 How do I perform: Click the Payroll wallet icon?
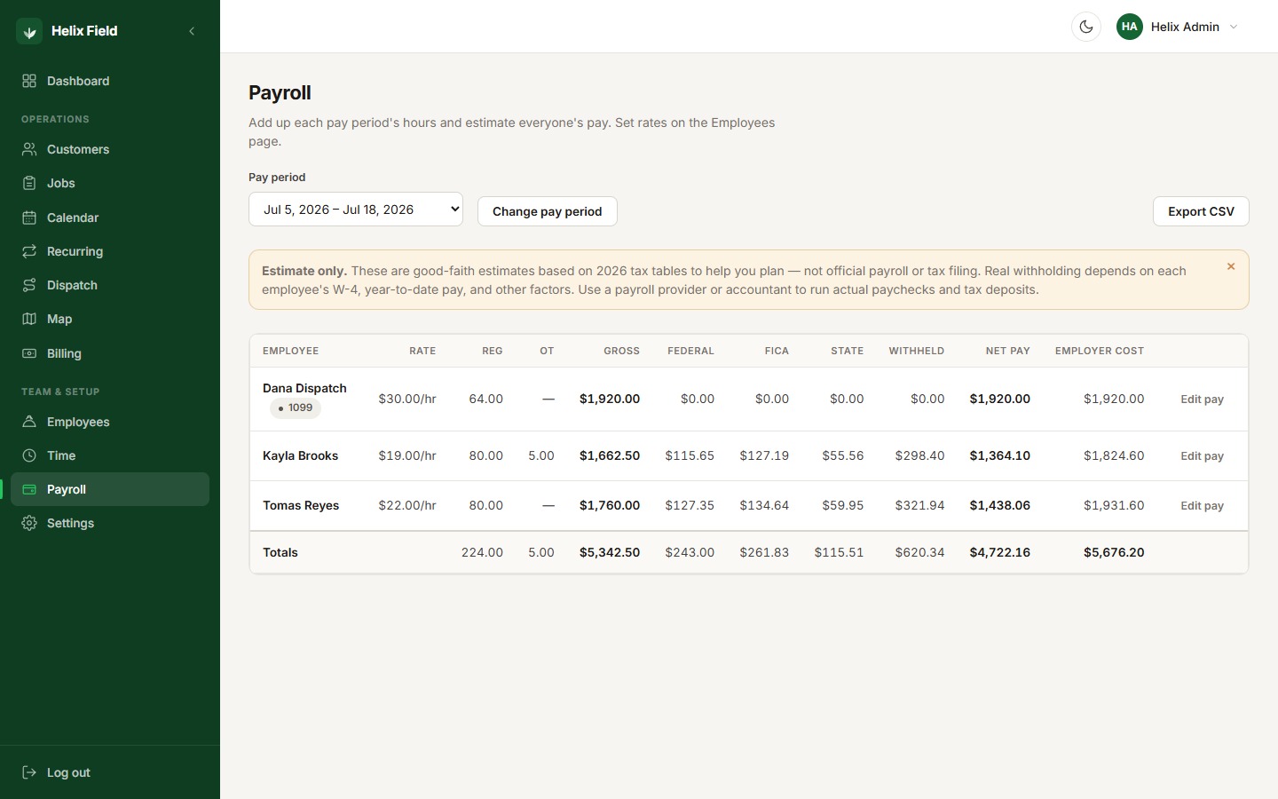tap(29, 489)
